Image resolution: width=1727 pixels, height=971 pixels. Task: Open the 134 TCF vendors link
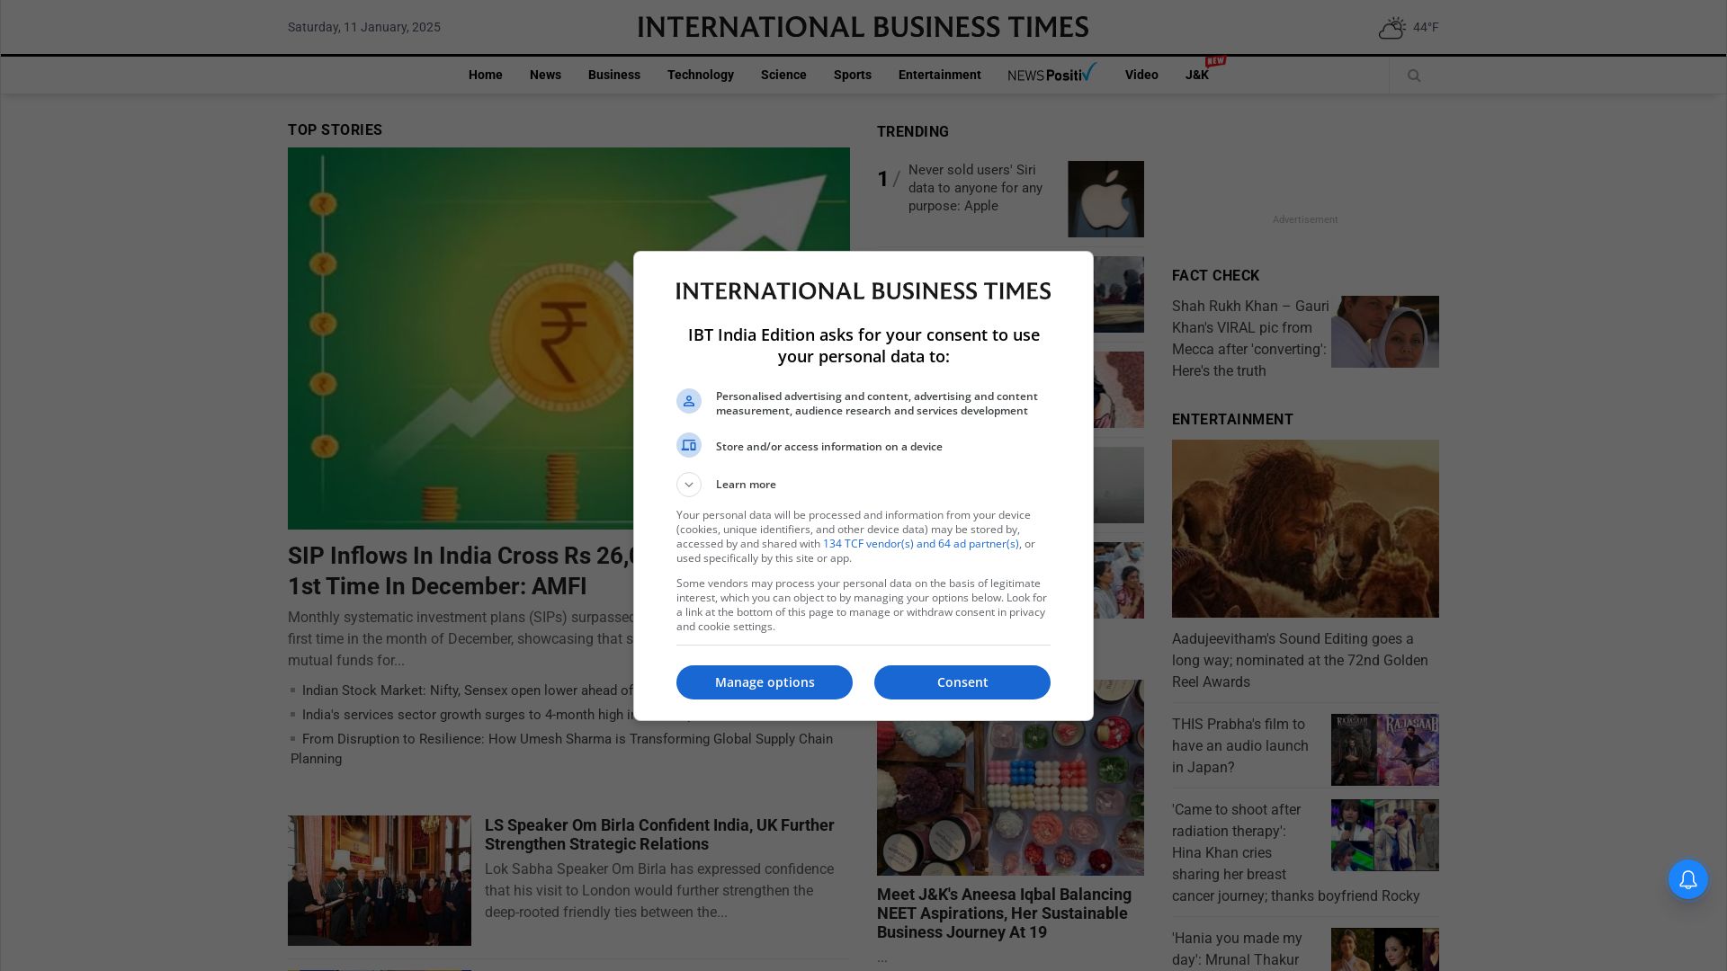click(x=921, y=544)
